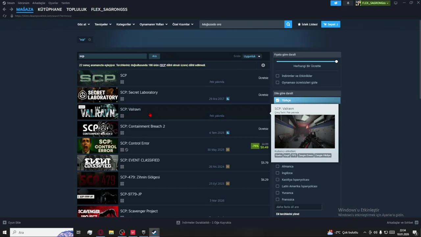Go back with the left arrow
The image size is (421, 237).
coord(4,9)
